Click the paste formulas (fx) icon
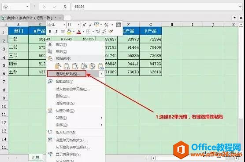Viewport: 245px width, 162px height. tap(75, 66)
